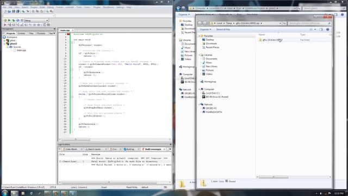The height and width of the screenshot is (196, 348).
Task: Select the Build messages tab
Action: click(x=153, y=149)
